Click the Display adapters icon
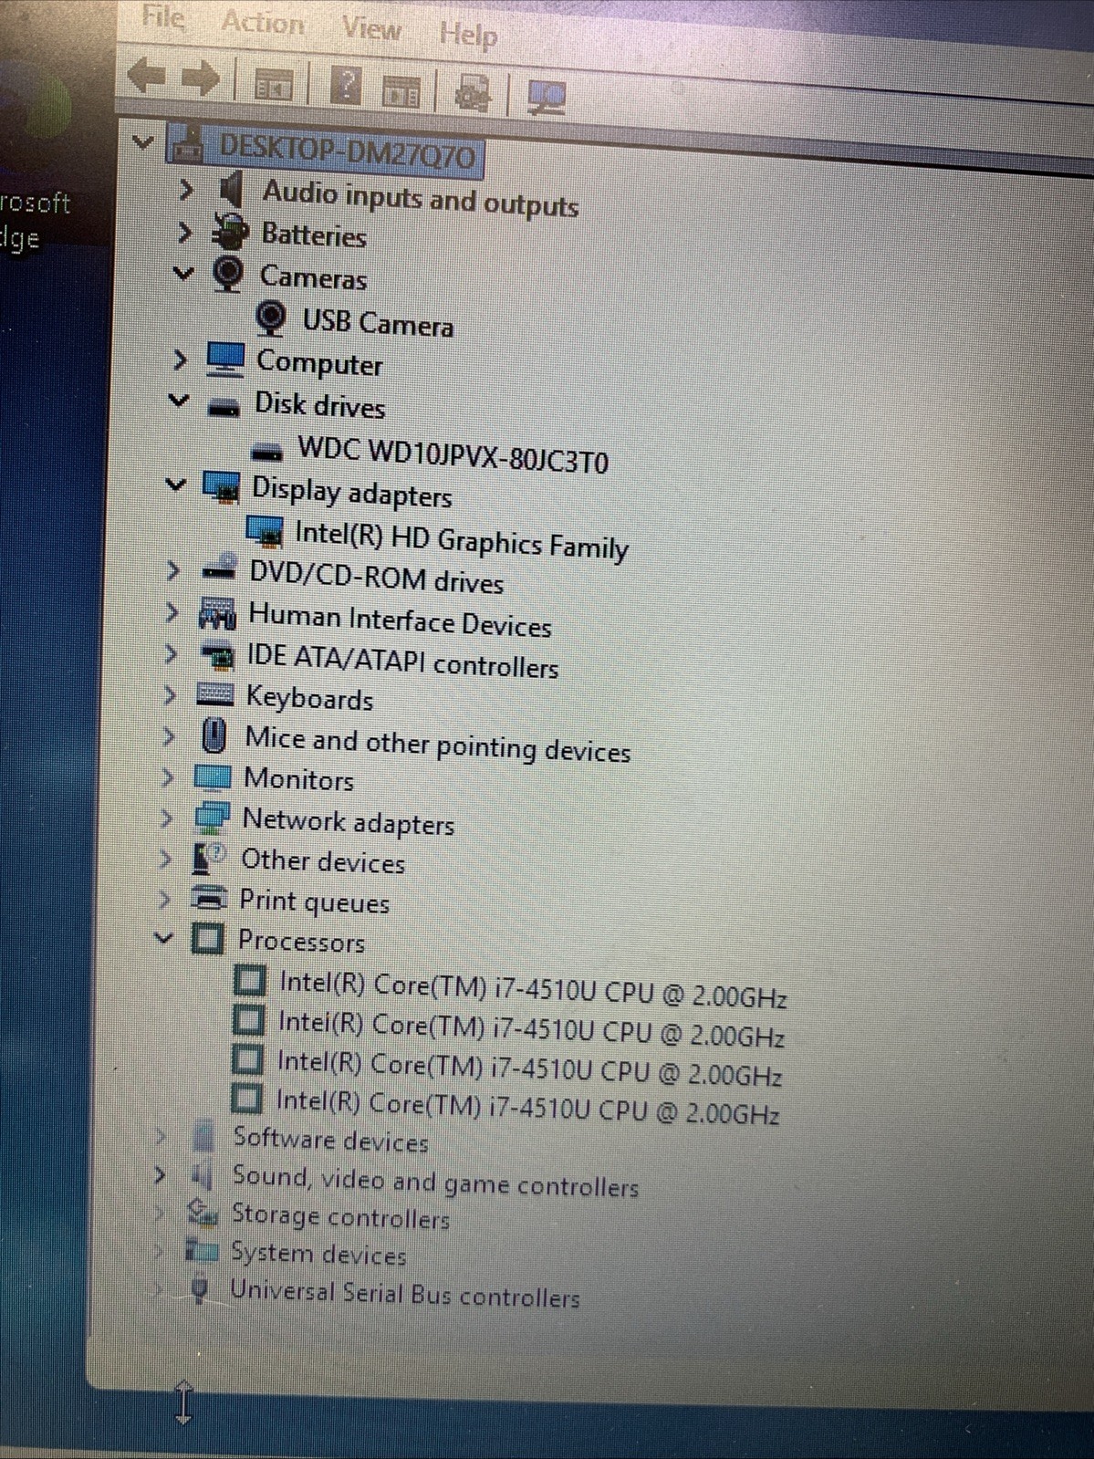The width and height of the screenshot is (1094, 1459). [221, 487]
